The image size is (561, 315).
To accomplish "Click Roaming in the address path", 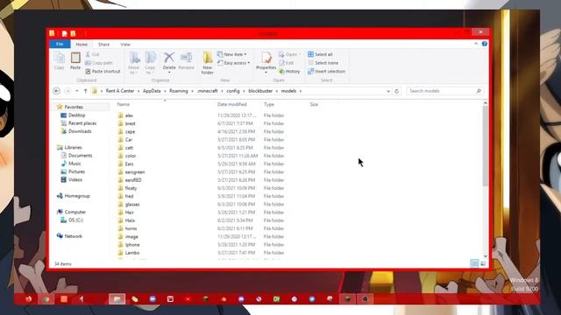I will [x=179, y=91].
